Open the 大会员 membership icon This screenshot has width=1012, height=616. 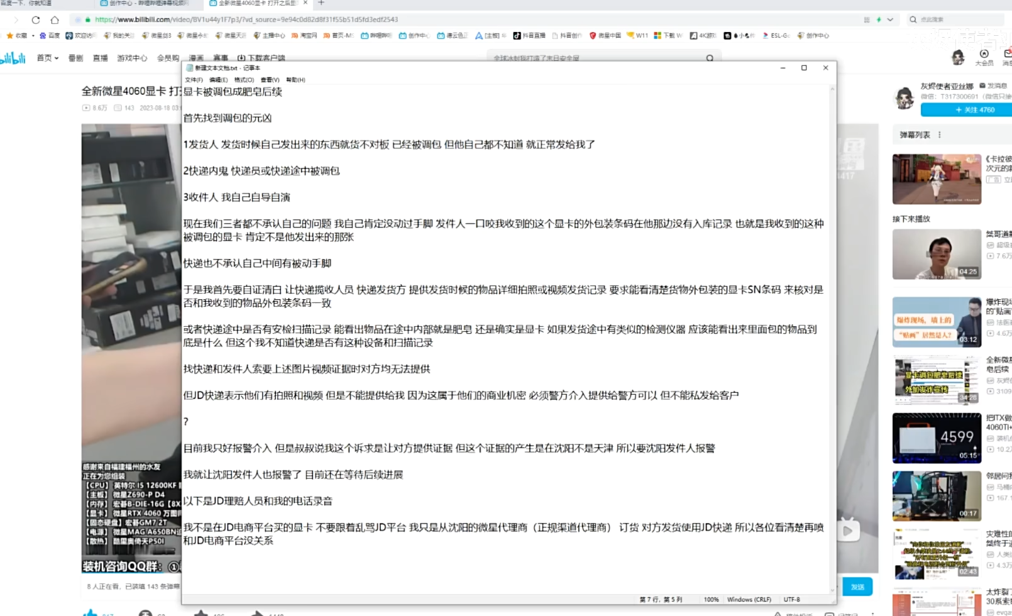click(984, 57)
